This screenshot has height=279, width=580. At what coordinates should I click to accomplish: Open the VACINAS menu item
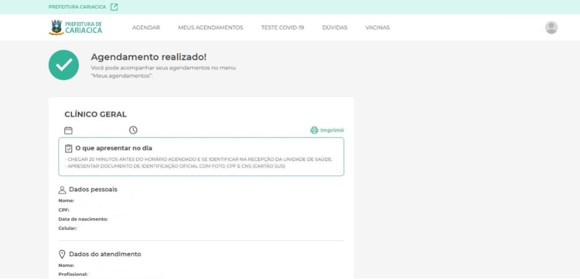click(x=377, y=28)
